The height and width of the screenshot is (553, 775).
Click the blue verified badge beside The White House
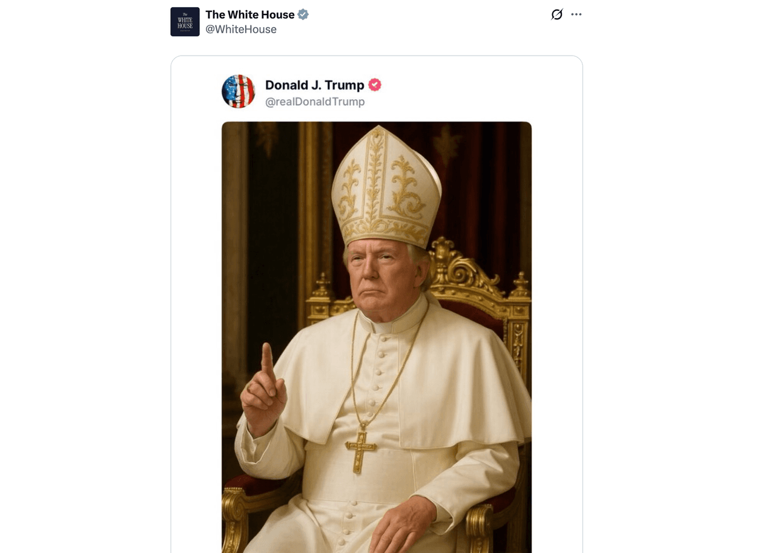[303, 14]
